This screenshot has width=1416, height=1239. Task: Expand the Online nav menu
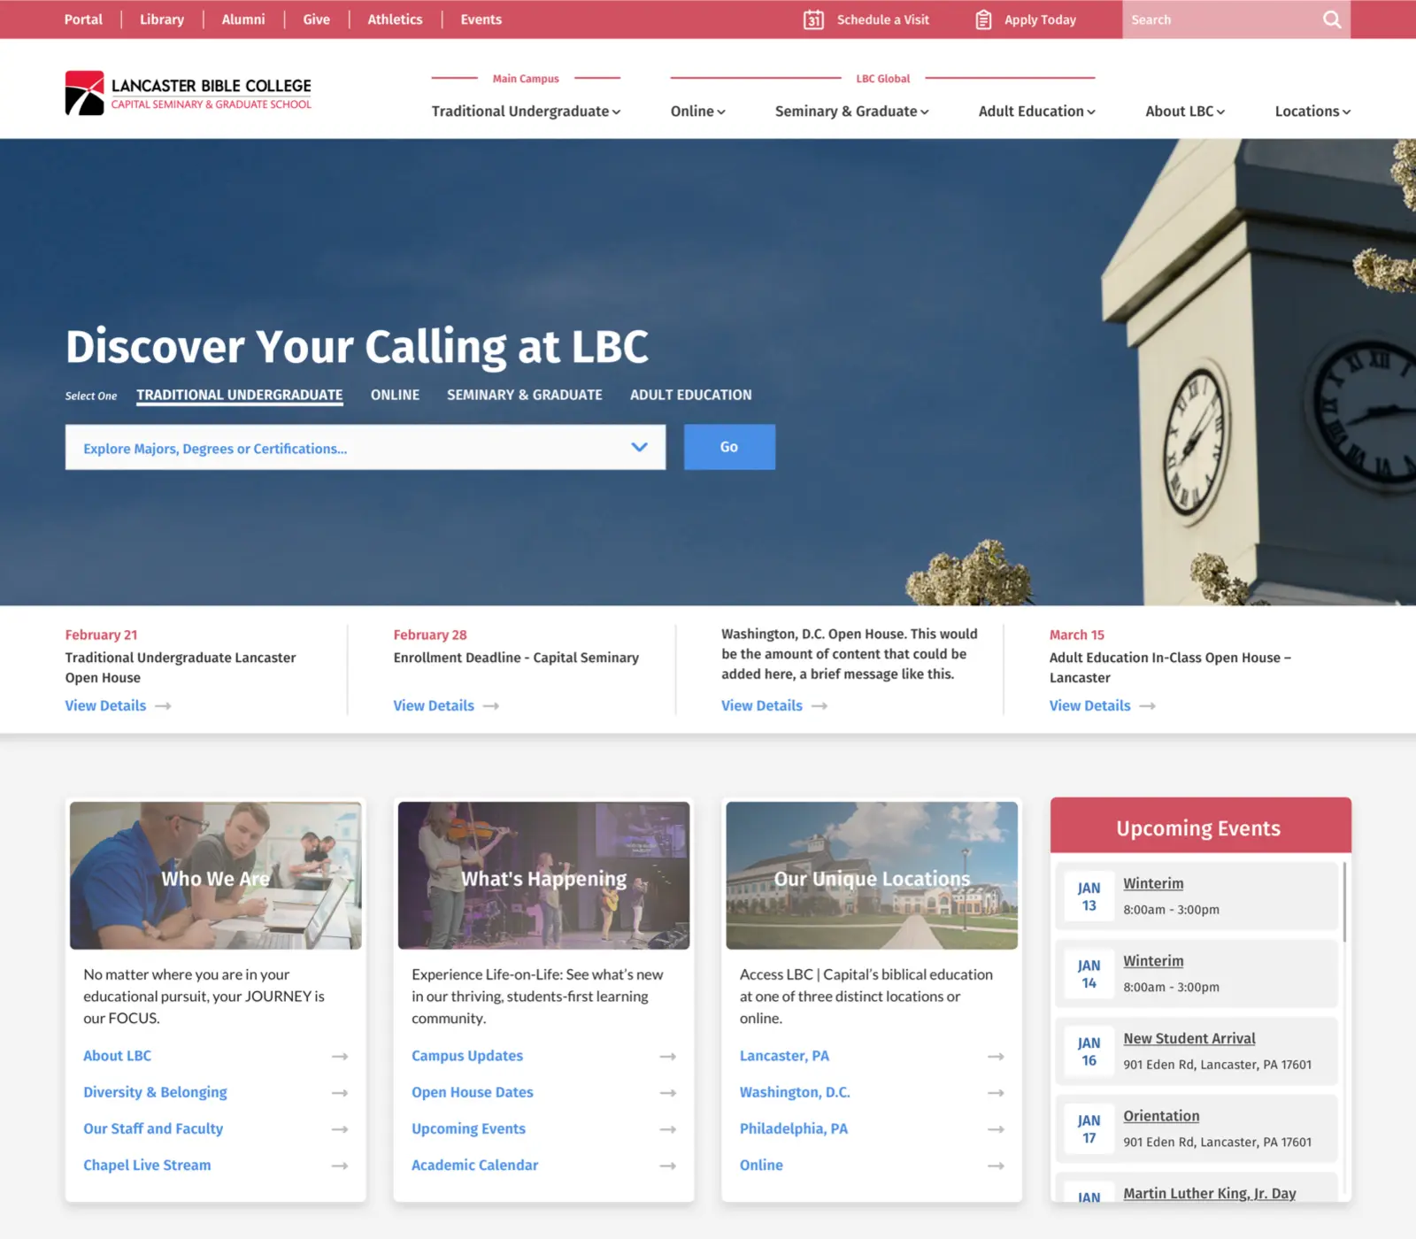coord(697,112)
